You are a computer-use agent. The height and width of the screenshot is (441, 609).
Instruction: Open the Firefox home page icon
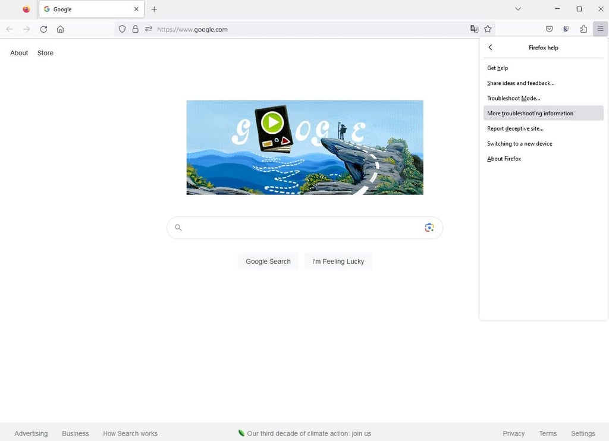[x=60, y=29]
